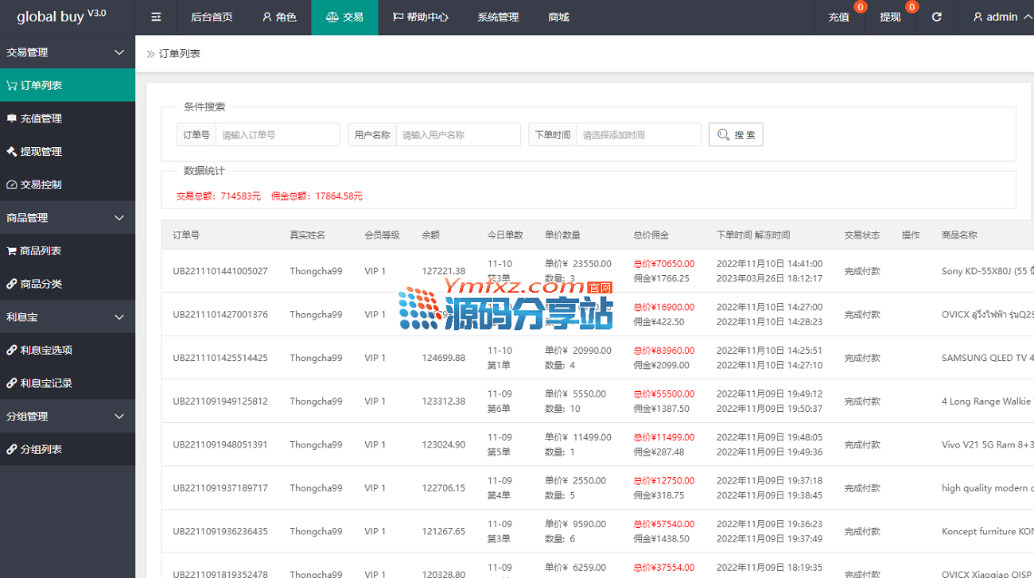Click the refresh icon in top bar
The height and width of the screenshot is (578, 1034).
tap(937, 17)
